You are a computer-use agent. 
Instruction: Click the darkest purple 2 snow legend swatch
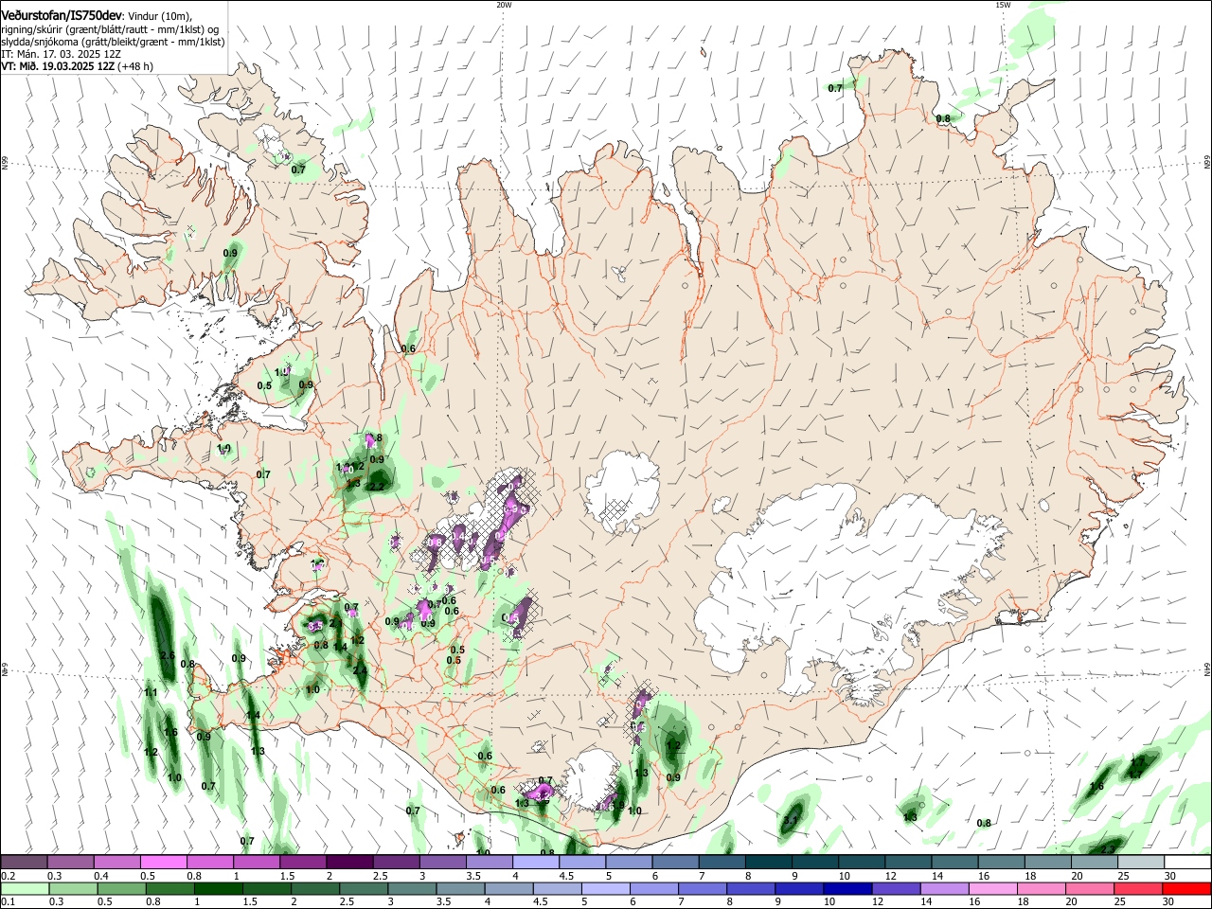tap(349, 862)
